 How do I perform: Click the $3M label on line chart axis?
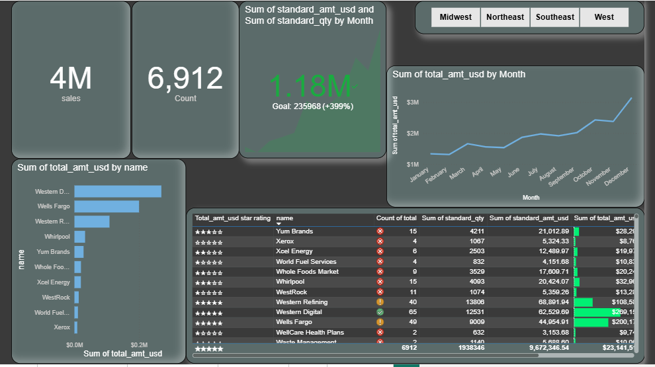click(x=413, y=102)
